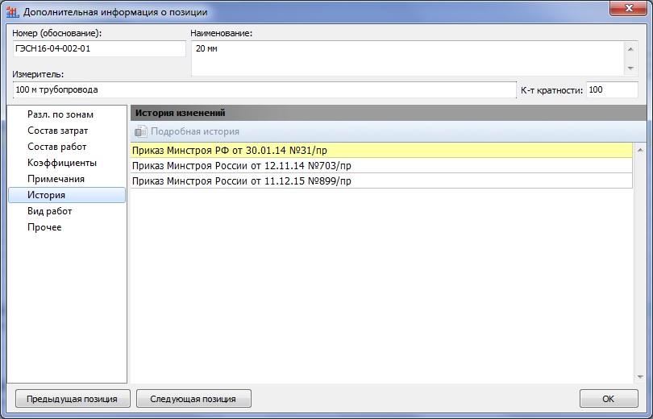Viewport: 653px width, 419px height.
Task: Go to Примечания section
Action: (67, 179)
